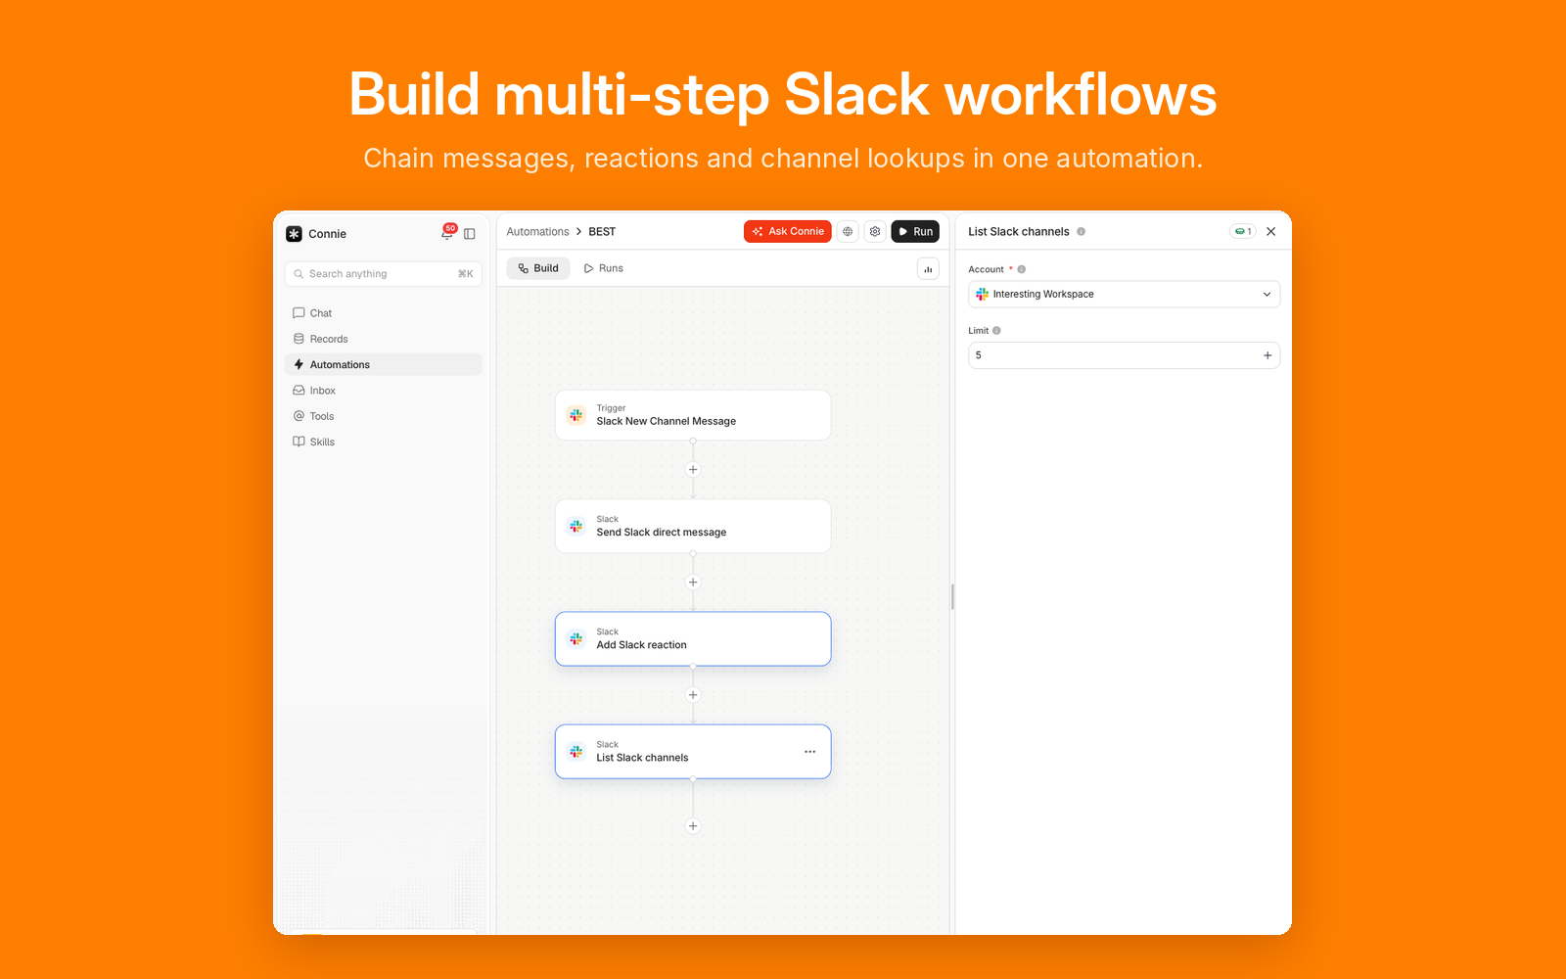Go to Automations breadcrumb link

[537, 232]
